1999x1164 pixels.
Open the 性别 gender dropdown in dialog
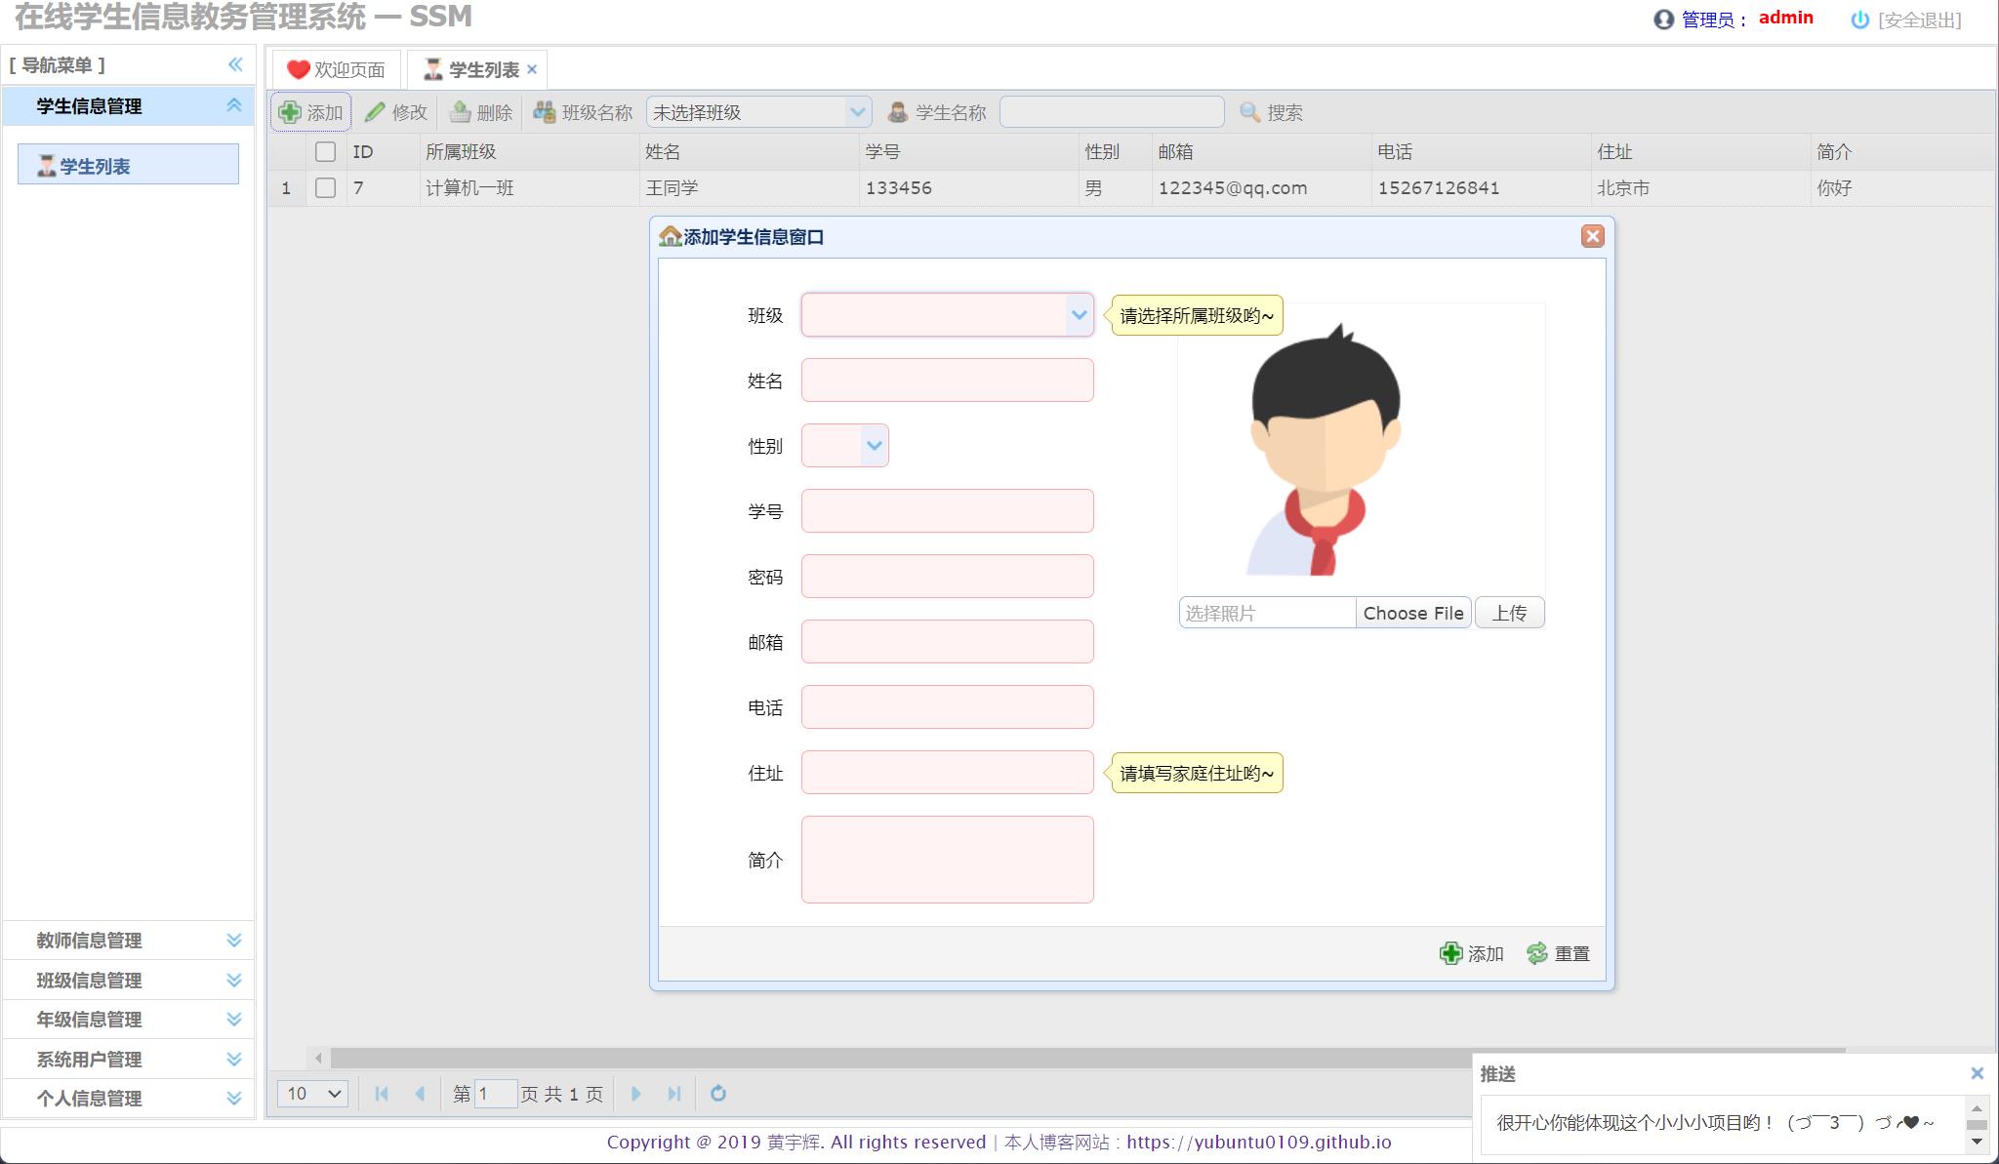point(873,445)
